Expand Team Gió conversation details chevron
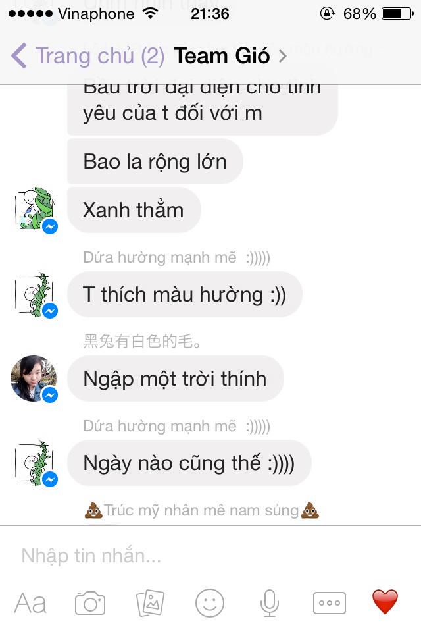 tap(283, 56)
